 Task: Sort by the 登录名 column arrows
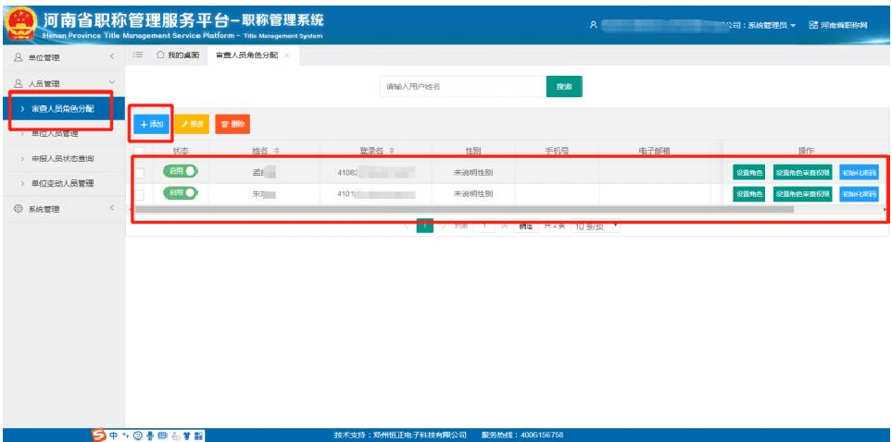click(x=392, y=151)
